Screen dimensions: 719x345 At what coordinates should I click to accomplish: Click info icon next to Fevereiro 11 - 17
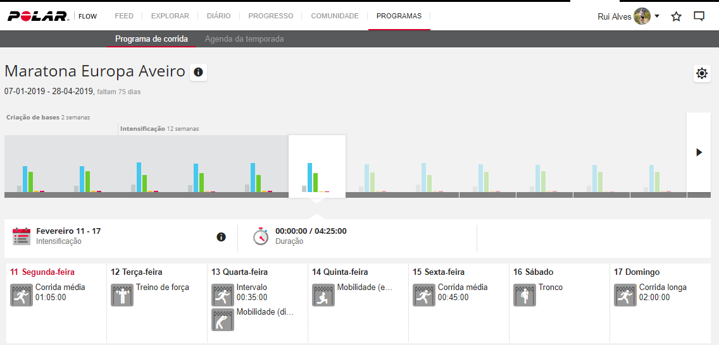[221, 237]
